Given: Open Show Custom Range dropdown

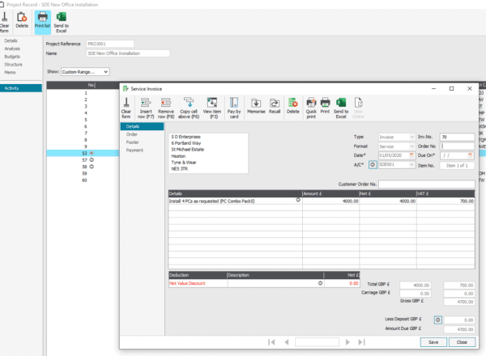Looking at the screenshot, I should 105,72.
